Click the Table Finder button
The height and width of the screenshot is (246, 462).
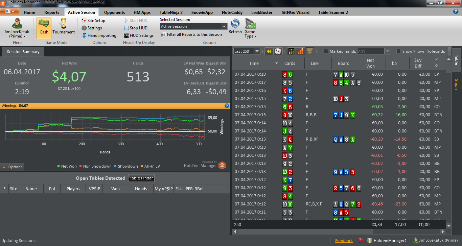(x=141, y=178)
